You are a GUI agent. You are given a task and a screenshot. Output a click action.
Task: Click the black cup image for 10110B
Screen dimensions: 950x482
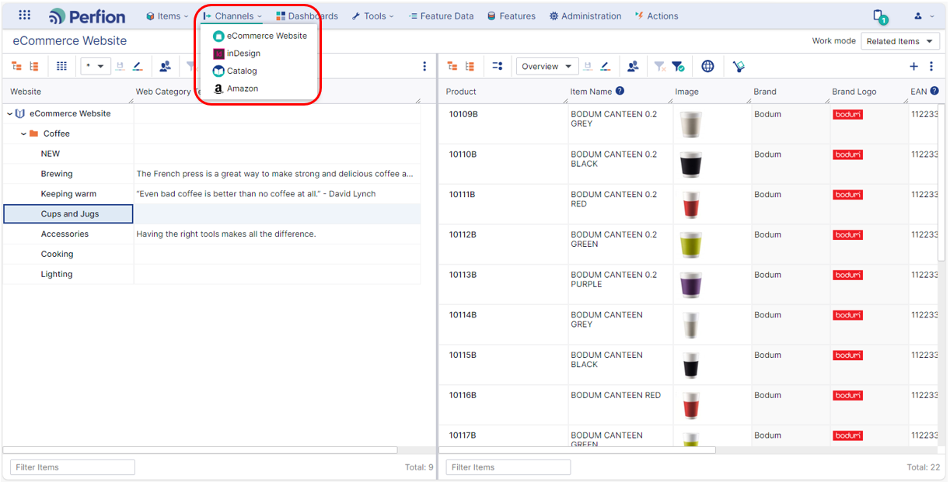click(x=690, y=165)
